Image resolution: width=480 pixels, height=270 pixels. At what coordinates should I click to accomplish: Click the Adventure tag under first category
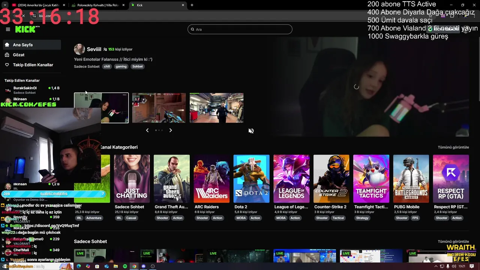pos(94,218)
